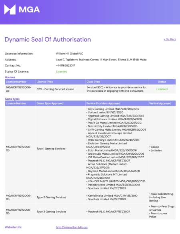Follow the Go Back link
Screen dimensions: 180x234
coord(170,39)
